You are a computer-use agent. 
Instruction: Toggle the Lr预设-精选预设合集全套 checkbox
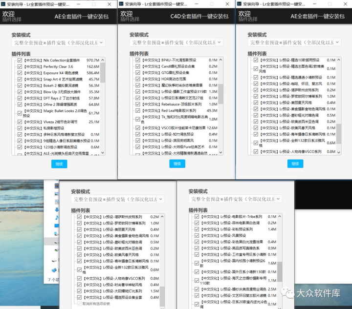point(79,297)
